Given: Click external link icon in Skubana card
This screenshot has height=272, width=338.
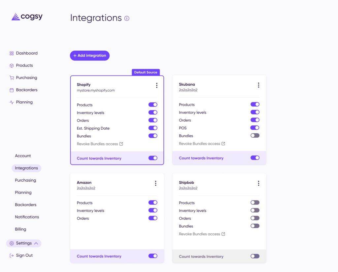Looking at the screenshot, I should tap(223, 144).
